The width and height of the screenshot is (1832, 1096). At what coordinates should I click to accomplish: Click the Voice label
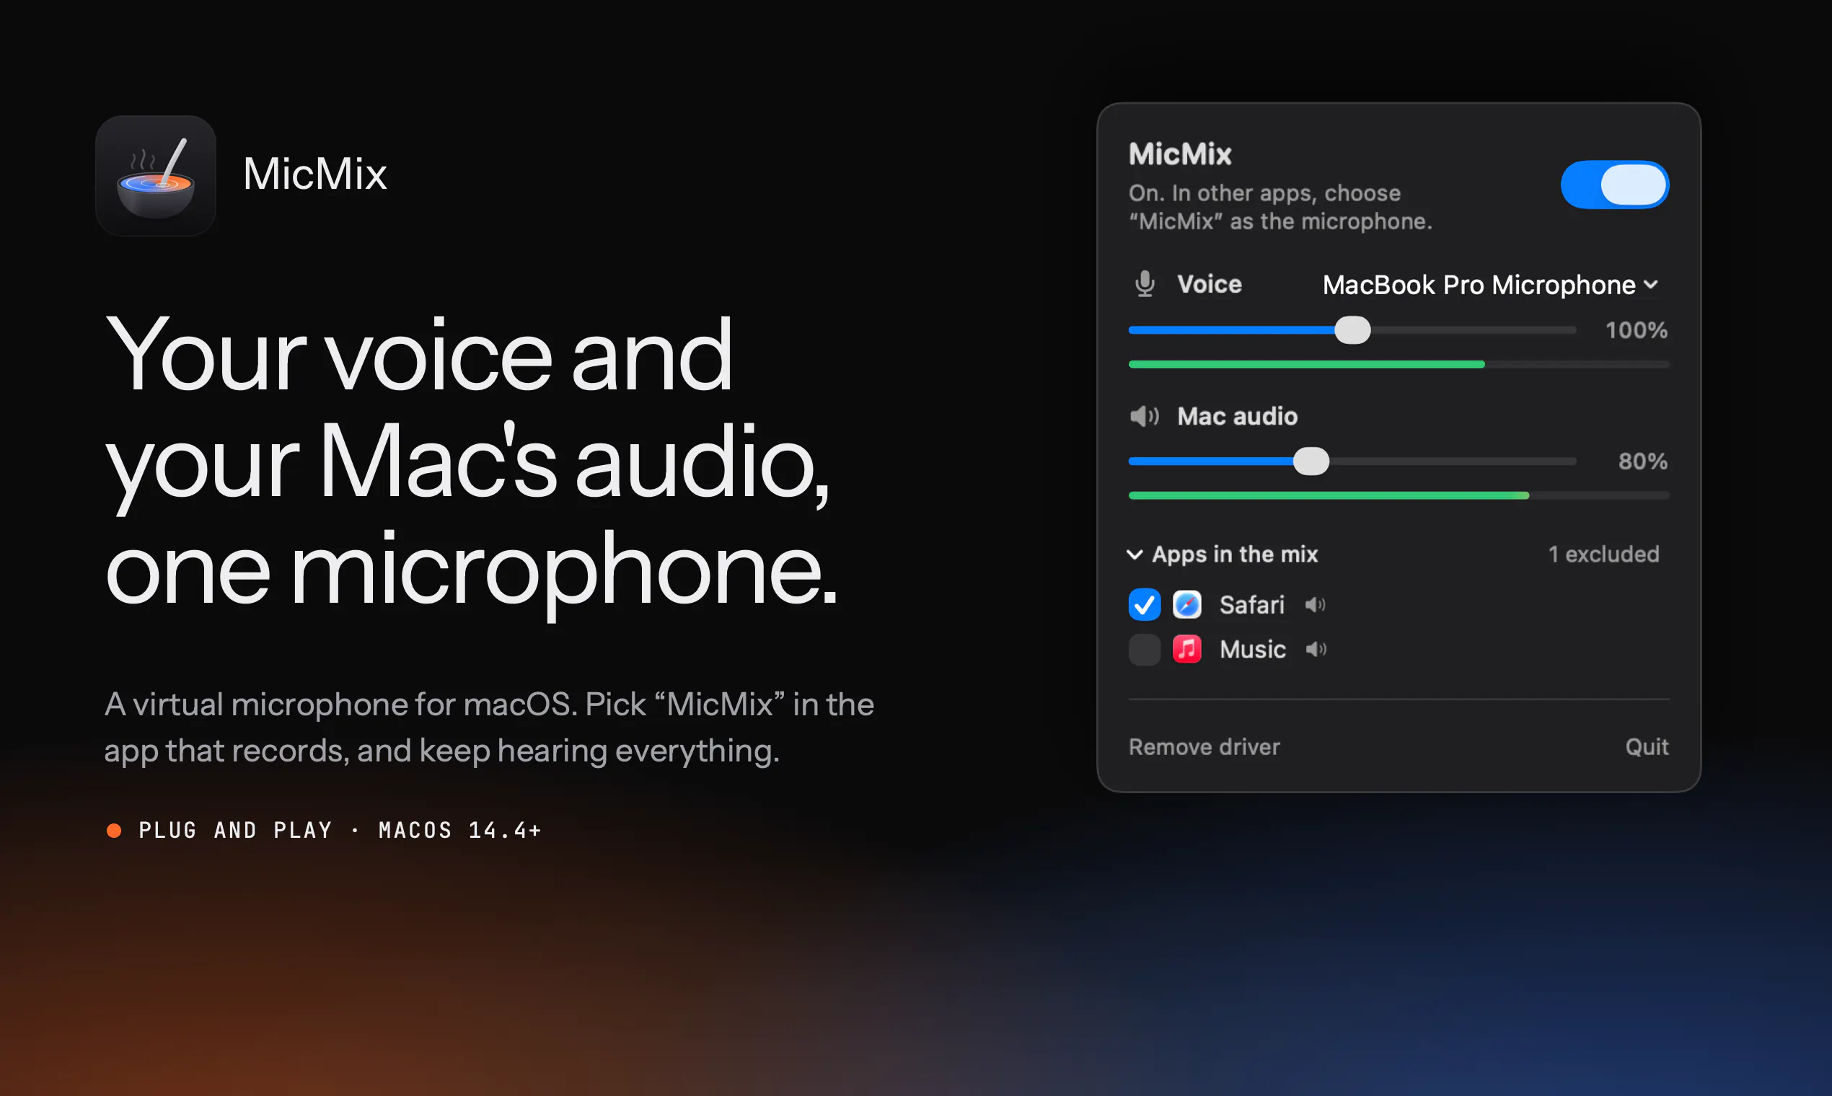pos(1210,284)
